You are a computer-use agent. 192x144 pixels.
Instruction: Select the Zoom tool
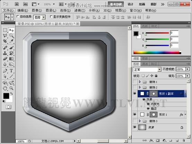point(11,88)
